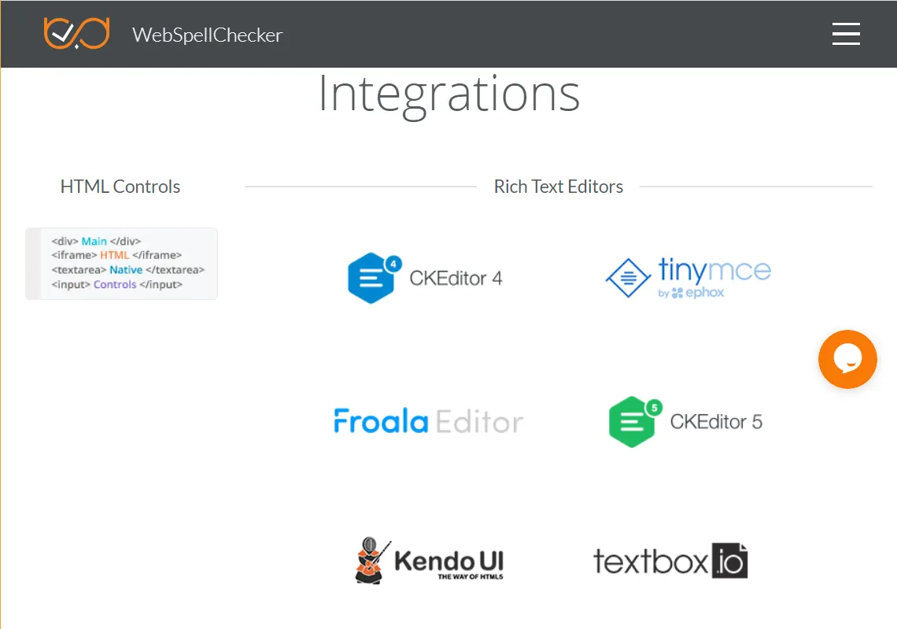
Task: Open the TinyMCE integration logo
Action: 688,278
